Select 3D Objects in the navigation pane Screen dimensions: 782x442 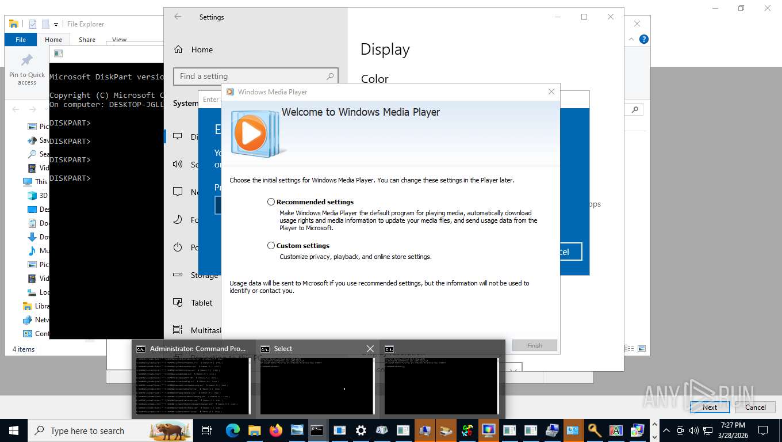38,196
